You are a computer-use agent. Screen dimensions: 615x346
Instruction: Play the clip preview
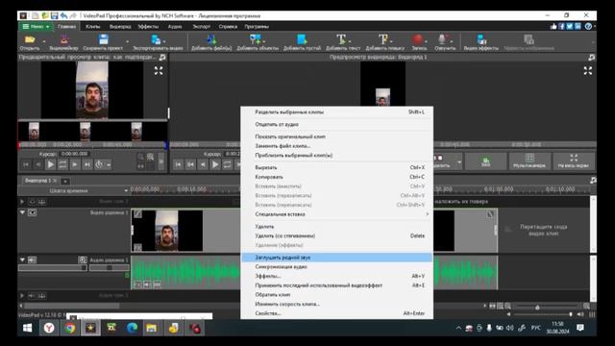coord(51,164)
